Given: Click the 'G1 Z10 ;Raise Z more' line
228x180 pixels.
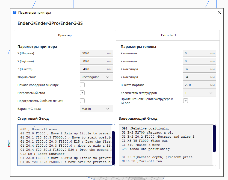Looking at the screenshot, I should tap(141, 145).
